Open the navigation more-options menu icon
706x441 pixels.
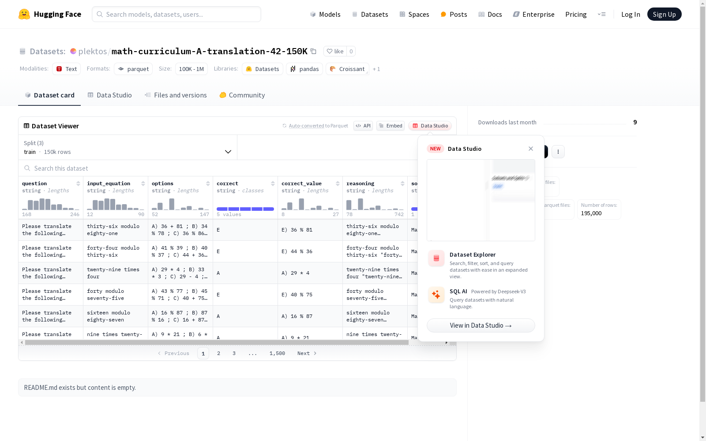[601, 14]
